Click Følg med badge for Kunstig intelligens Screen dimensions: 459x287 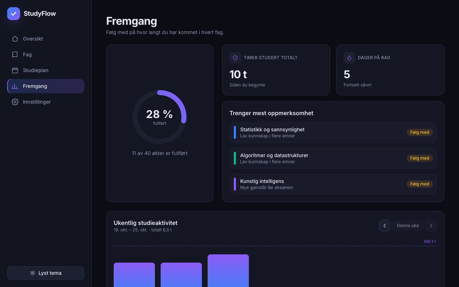click(420, 184)
